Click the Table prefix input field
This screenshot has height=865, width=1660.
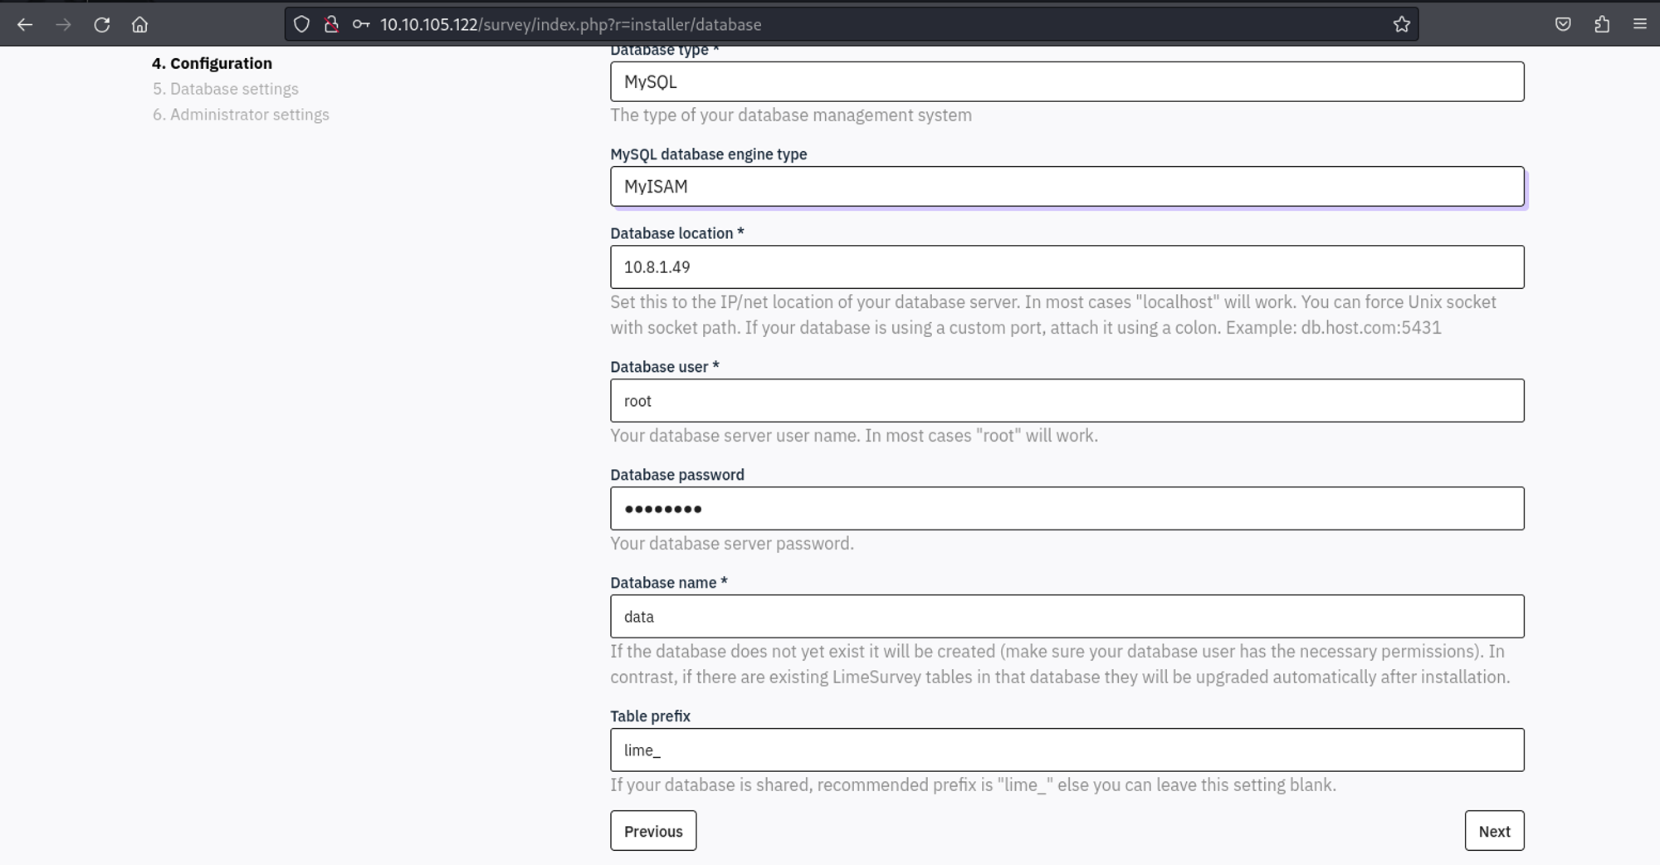[x=1067, y=750]
